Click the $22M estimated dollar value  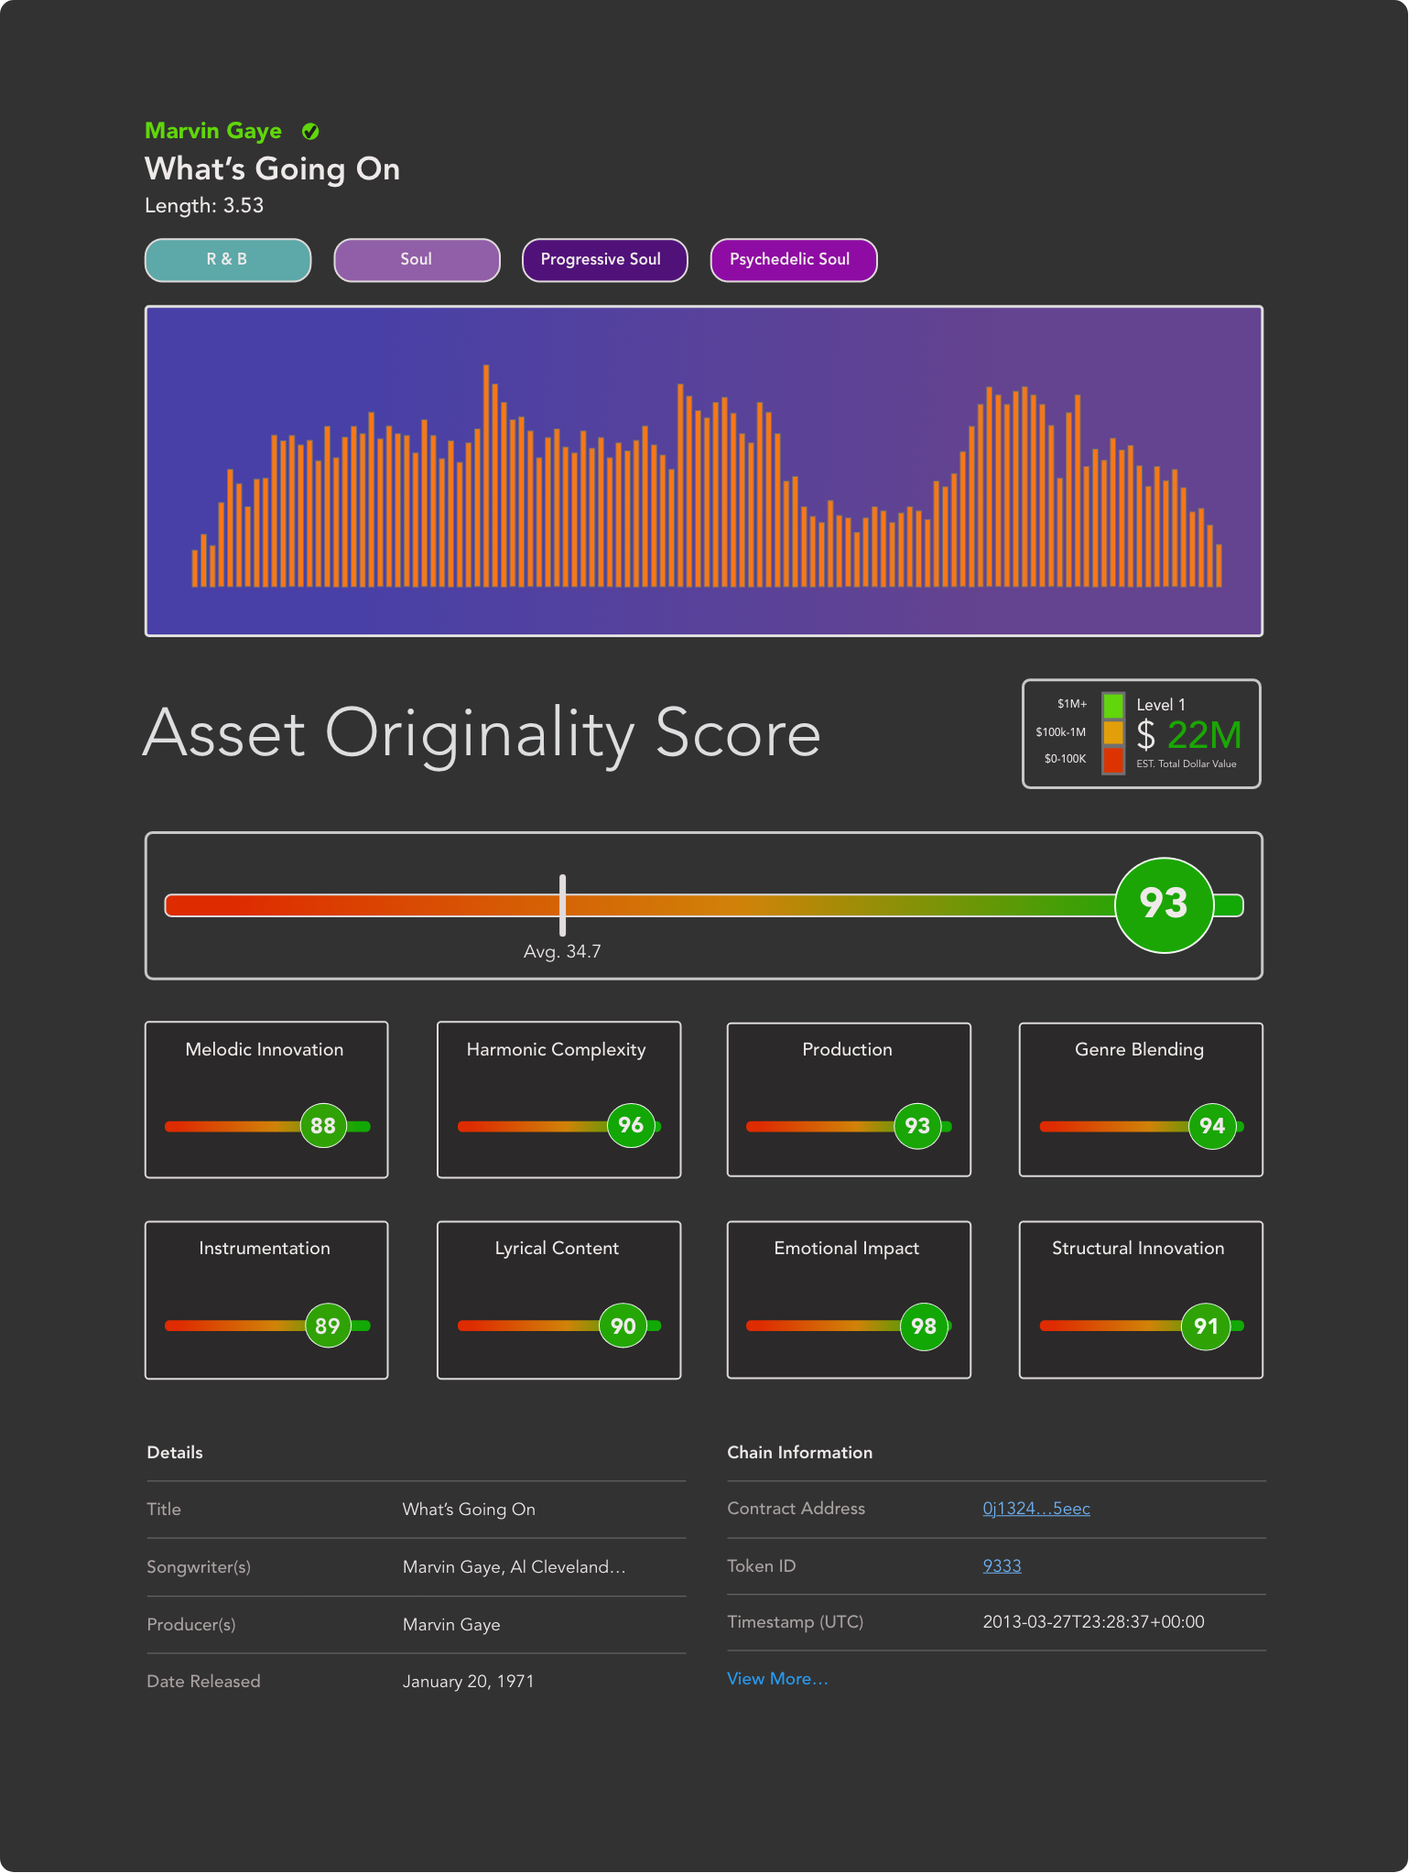coord(1189,735)
